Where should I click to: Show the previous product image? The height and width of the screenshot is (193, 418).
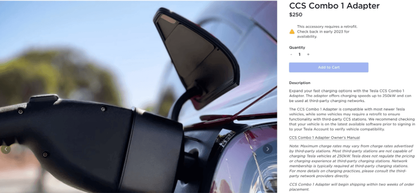point(6,149)
